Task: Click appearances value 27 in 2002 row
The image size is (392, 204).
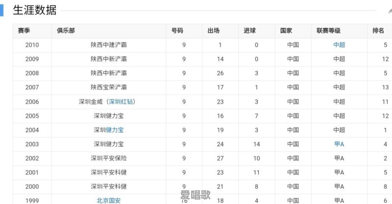Action: coord(220,159)
